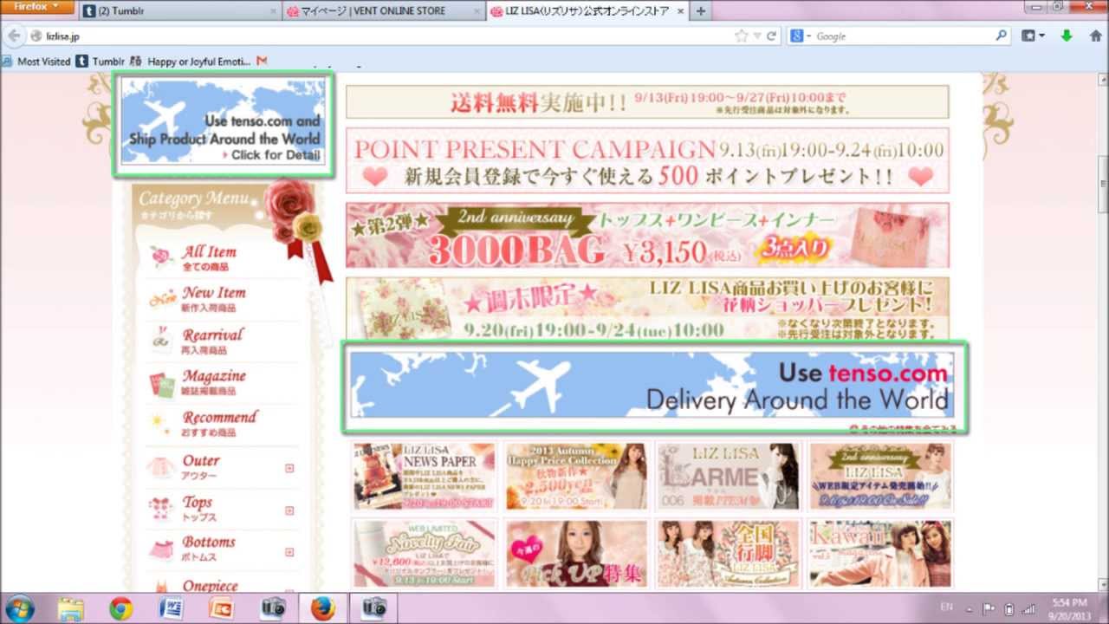This screenshot has width=1109, height=624.
Task: Select the LIZ LISA store tab
Action: (x=587, y=11)
